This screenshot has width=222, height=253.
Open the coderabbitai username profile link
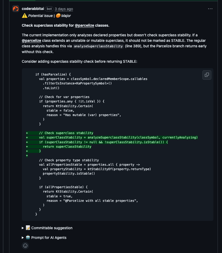click(x=33, y=9)
